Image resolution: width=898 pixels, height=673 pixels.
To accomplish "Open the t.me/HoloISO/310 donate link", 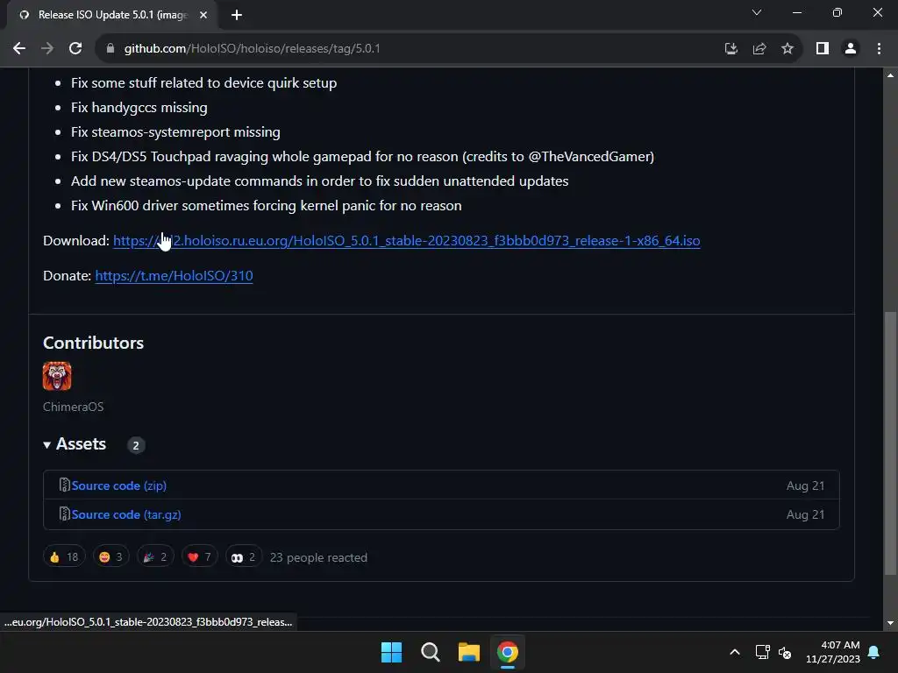I will point(175,276).
